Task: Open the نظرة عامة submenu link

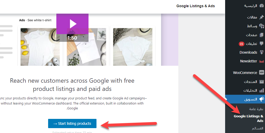Action: pyautogui.click(x=256, y=109)
